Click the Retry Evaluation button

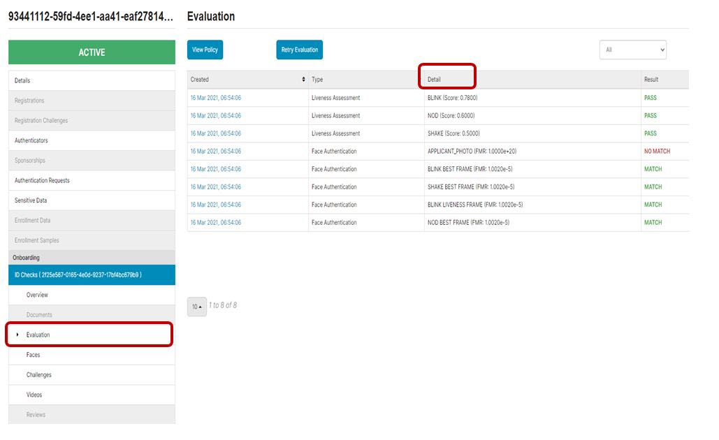(299, 50)
